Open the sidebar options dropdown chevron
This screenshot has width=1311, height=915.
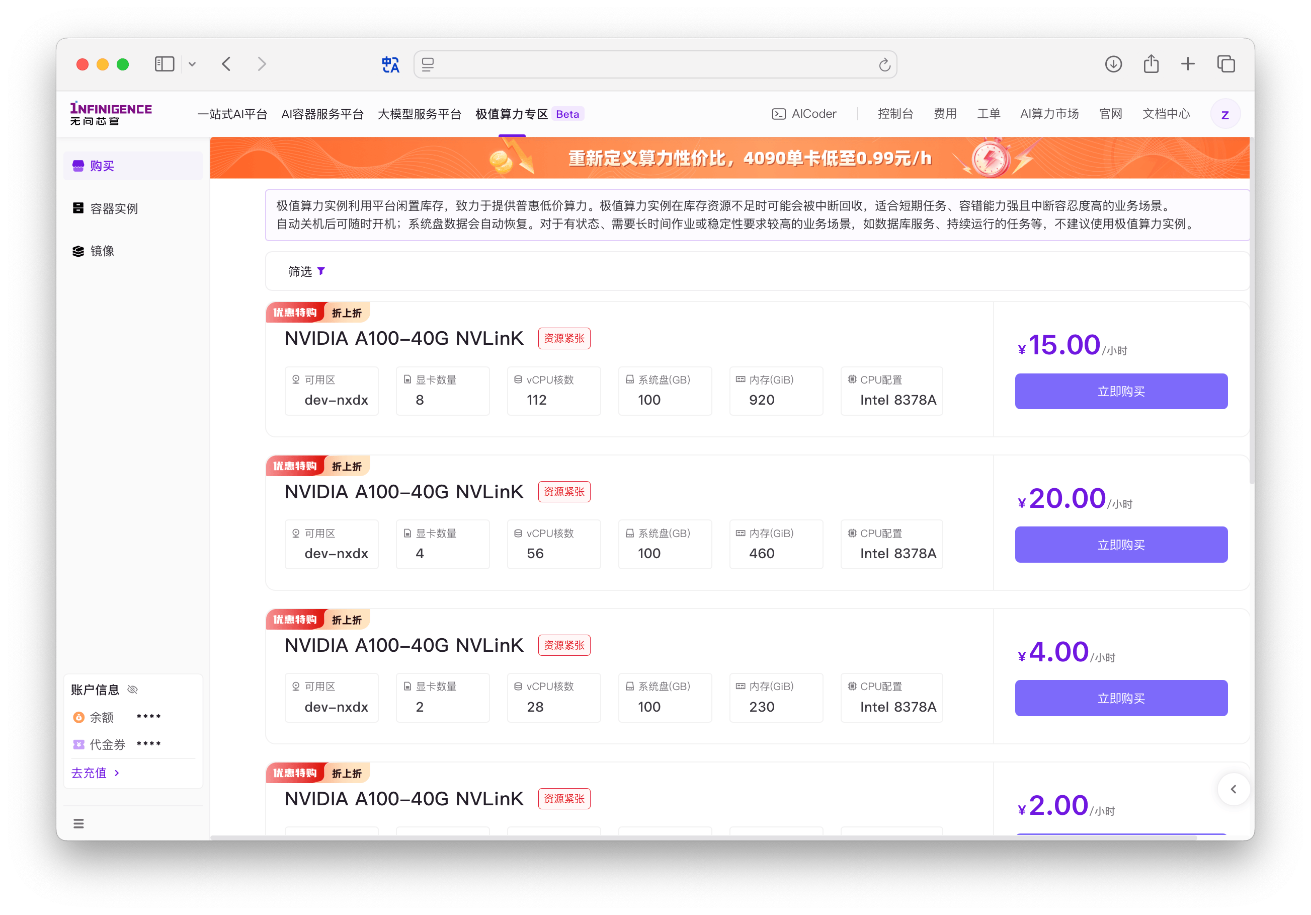pyautogui.click(x=193, y=64)
